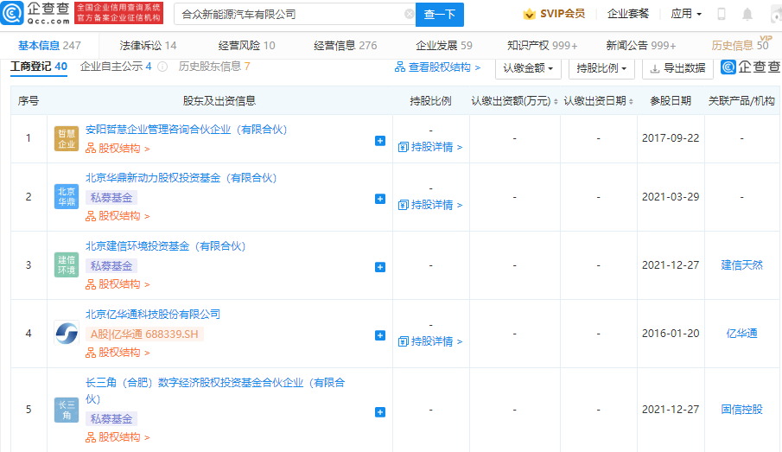Open the 建信环境 shareholder logo
This screenshot has height=452, width=782.
pos(67,265)
